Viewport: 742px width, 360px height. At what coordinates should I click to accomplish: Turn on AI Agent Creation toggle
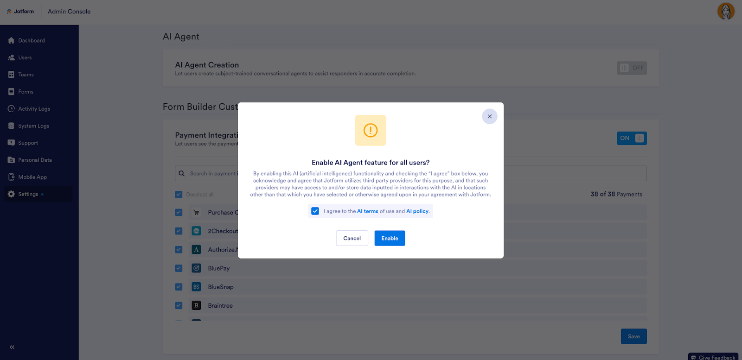coord(632,68)
